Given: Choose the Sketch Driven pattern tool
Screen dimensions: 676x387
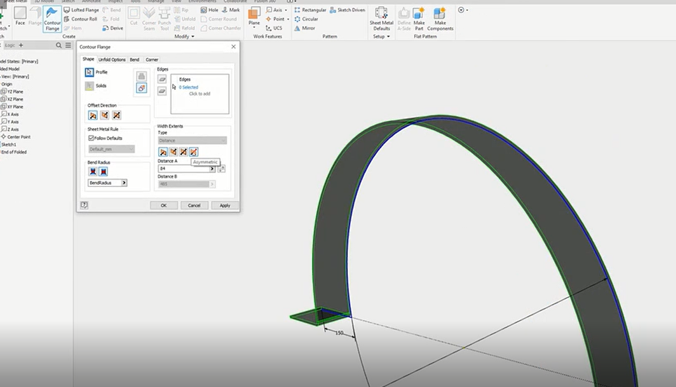Looking at the screenshot, I should click(347, 10).
